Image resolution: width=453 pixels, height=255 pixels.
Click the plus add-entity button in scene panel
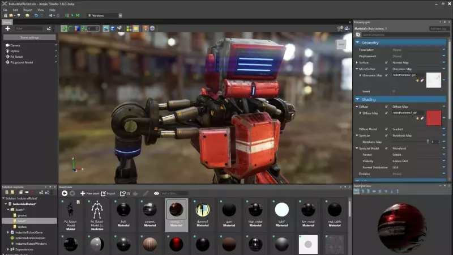pyautogui.click(x=8, y=28)
